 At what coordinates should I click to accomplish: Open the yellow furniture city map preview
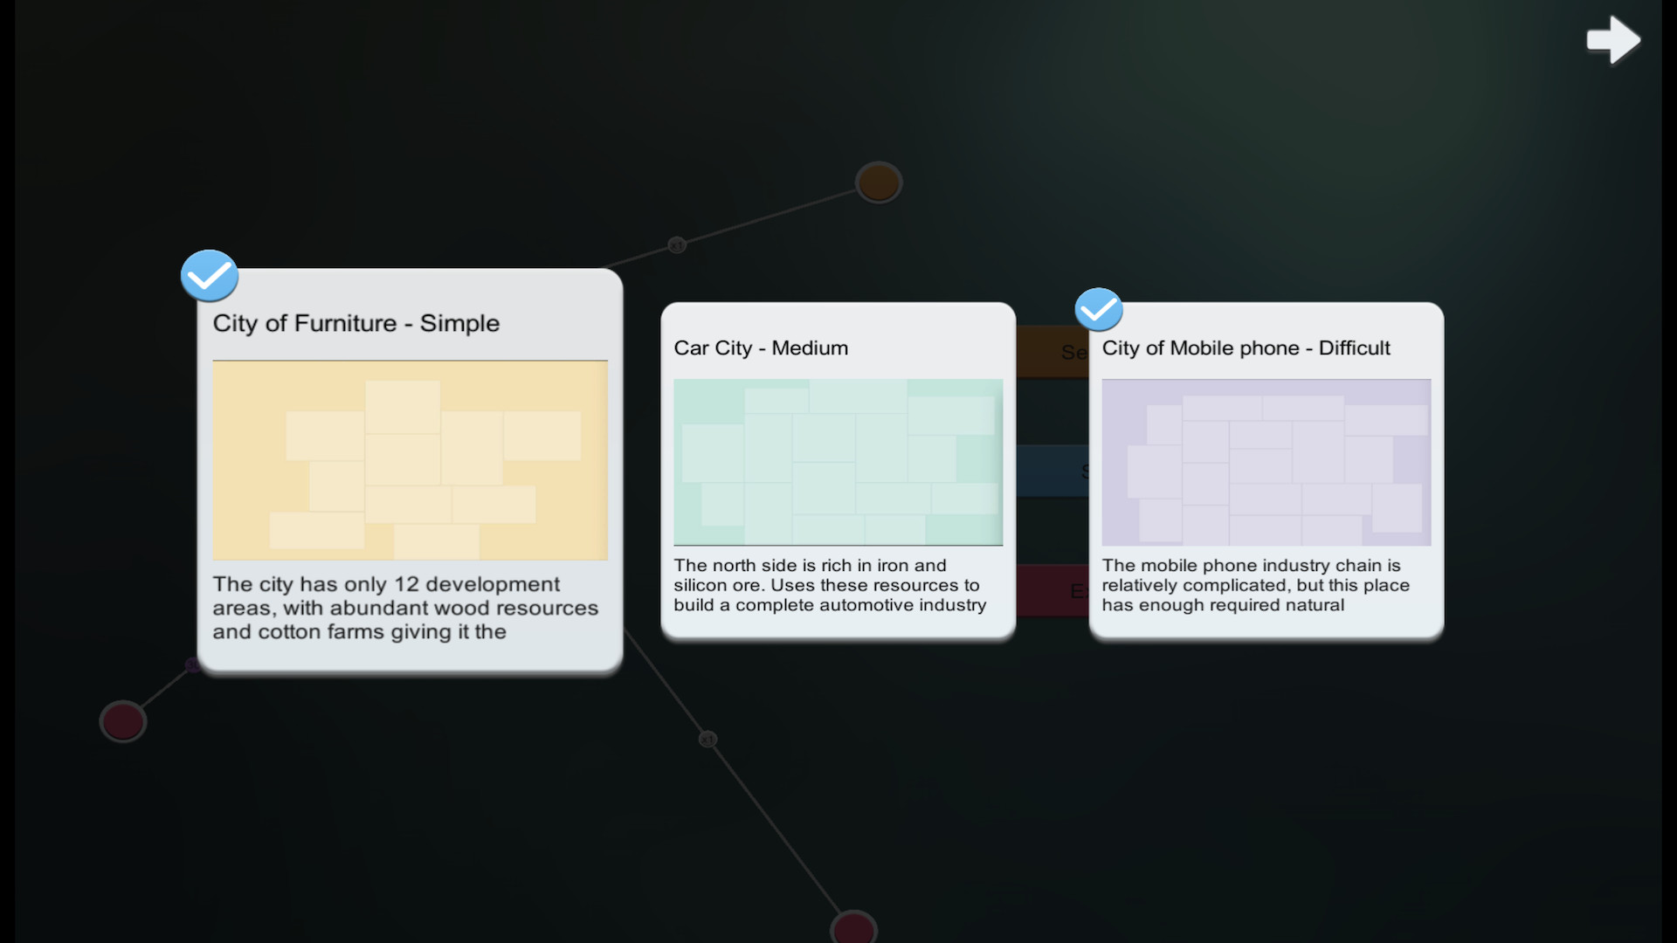(410, 460)
